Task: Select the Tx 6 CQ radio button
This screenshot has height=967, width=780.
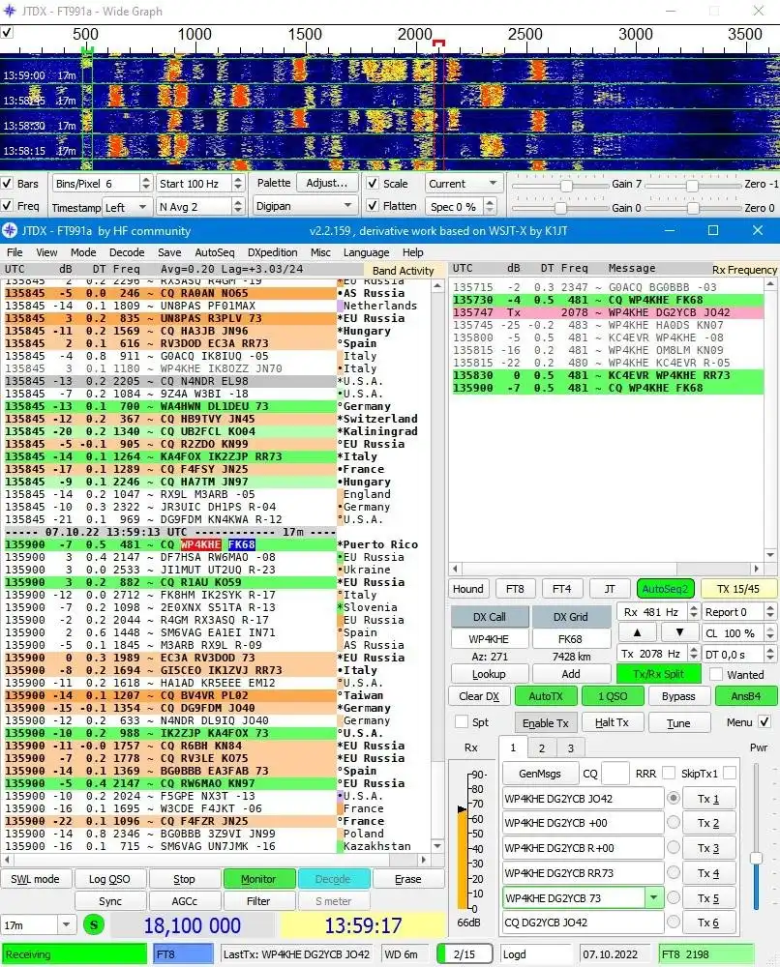Action: click(674, 922)
